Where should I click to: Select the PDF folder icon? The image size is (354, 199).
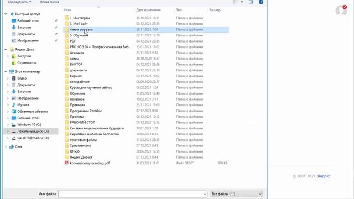[x=66, y=41]
